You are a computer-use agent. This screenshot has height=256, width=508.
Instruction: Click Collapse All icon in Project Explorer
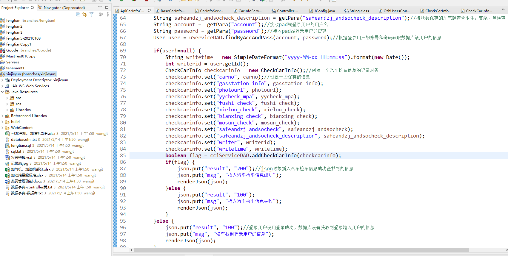[78, 14]
